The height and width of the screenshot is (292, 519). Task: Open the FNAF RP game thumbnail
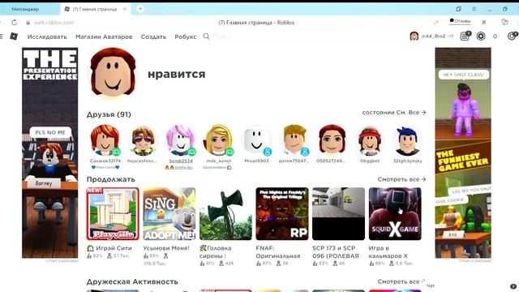(x=282, y=214)
